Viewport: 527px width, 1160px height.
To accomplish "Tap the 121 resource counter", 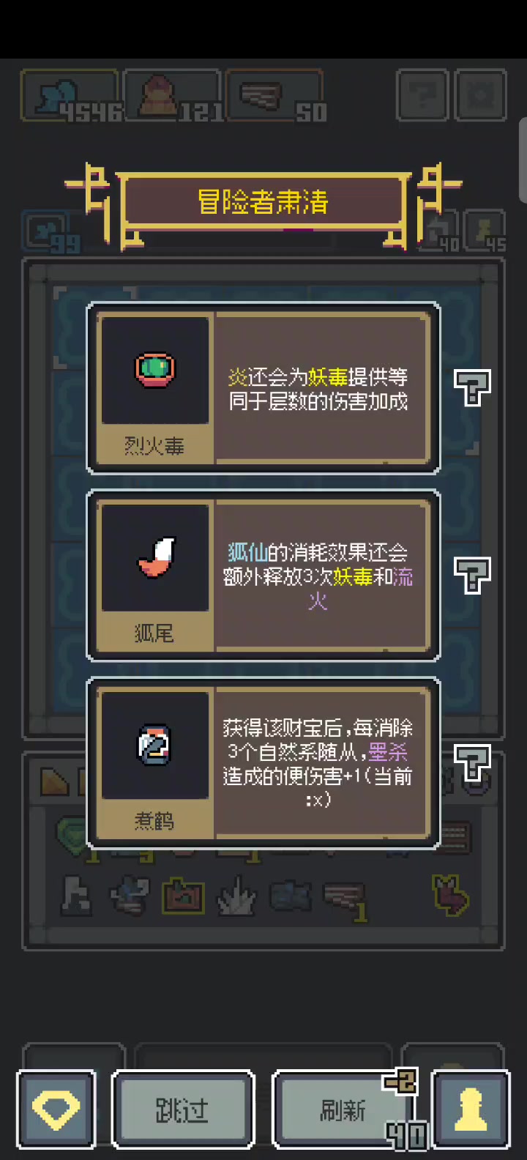I will tap(173, 95).
